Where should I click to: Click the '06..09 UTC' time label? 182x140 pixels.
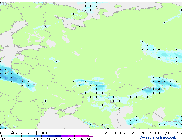point(151,133)
